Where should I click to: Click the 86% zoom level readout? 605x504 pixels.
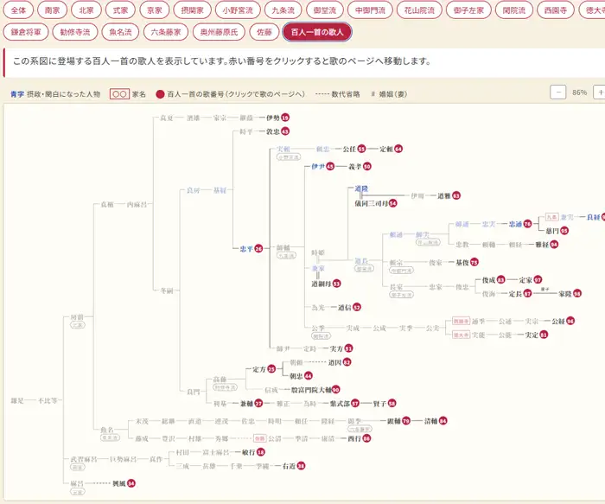[x=580, y=93]
